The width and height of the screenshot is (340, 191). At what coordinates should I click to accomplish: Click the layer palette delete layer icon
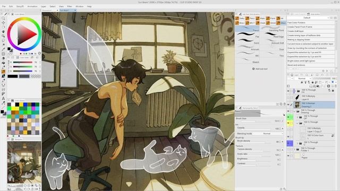pyautogui.click(x=335, y=86)
